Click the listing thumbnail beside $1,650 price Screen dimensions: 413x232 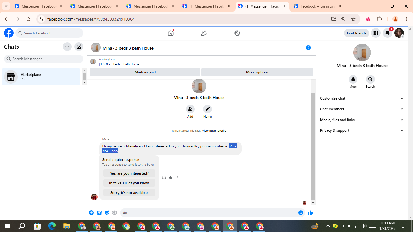(x=93, y=62)
